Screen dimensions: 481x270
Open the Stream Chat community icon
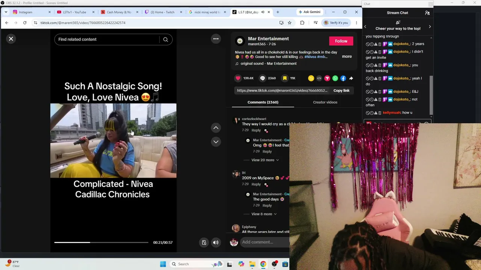point(427,13)
